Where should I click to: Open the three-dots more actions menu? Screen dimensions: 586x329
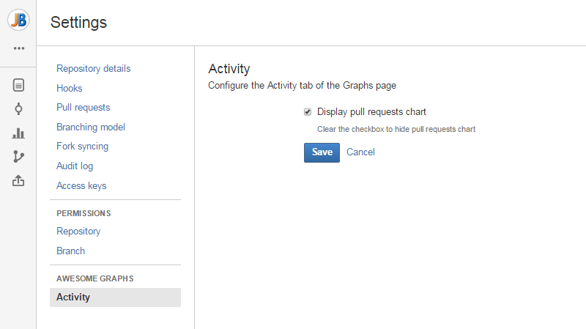18,48
